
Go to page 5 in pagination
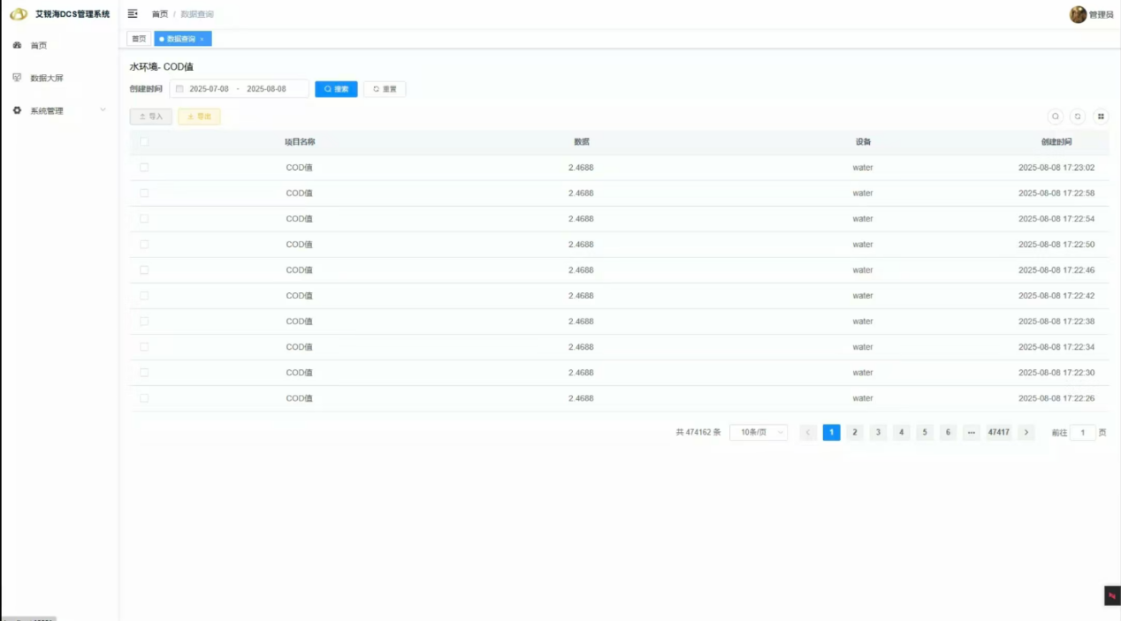click(x=924, y=433)
